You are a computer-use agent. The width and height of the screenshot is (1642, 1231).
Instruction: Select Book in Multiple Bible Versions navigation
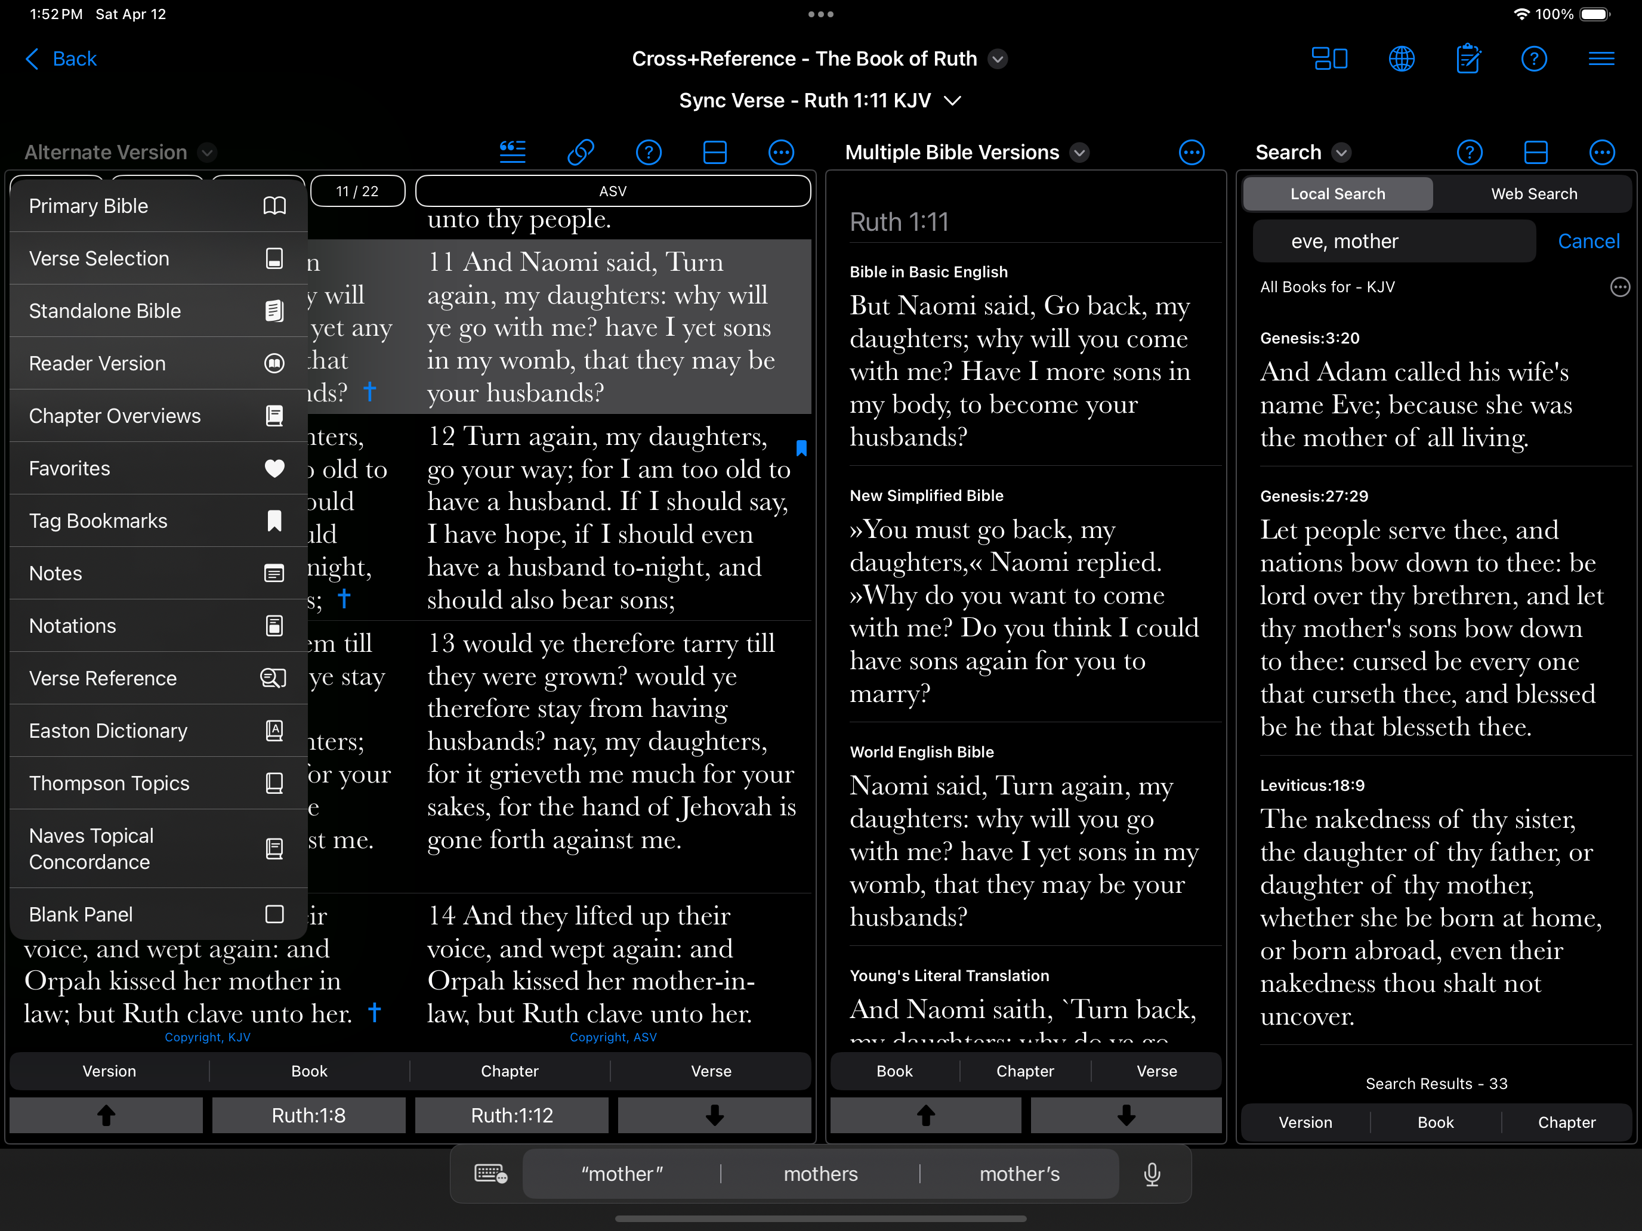tap(894, 1071)
